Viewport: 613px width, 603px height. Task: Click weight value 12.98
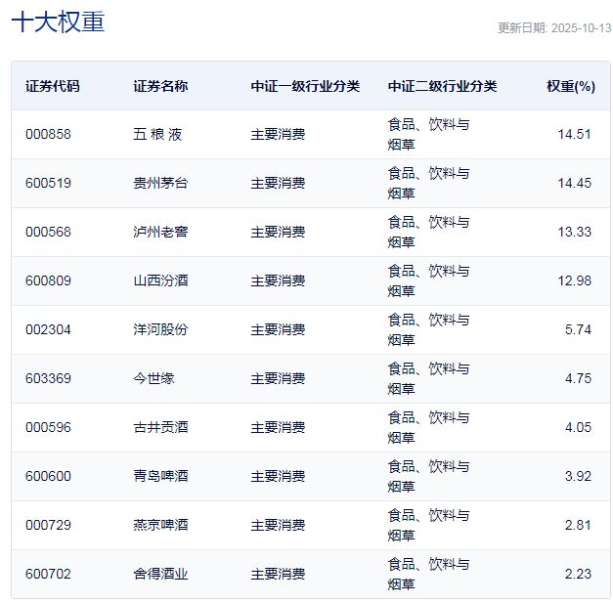574,280
